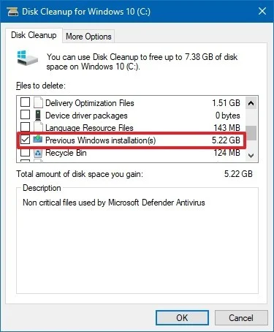
Task: Click the Device driver packages tower icon
Action: pos(38,115)
